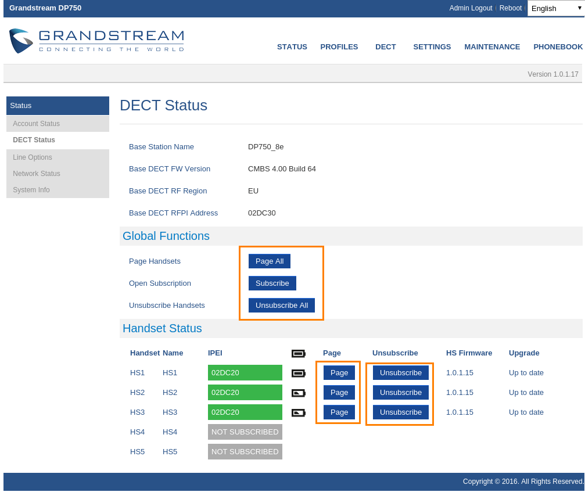The width and height of the screenshot is (585, 492).
Task: Unsubscribe handset HS3
Action: coord(401,412)
